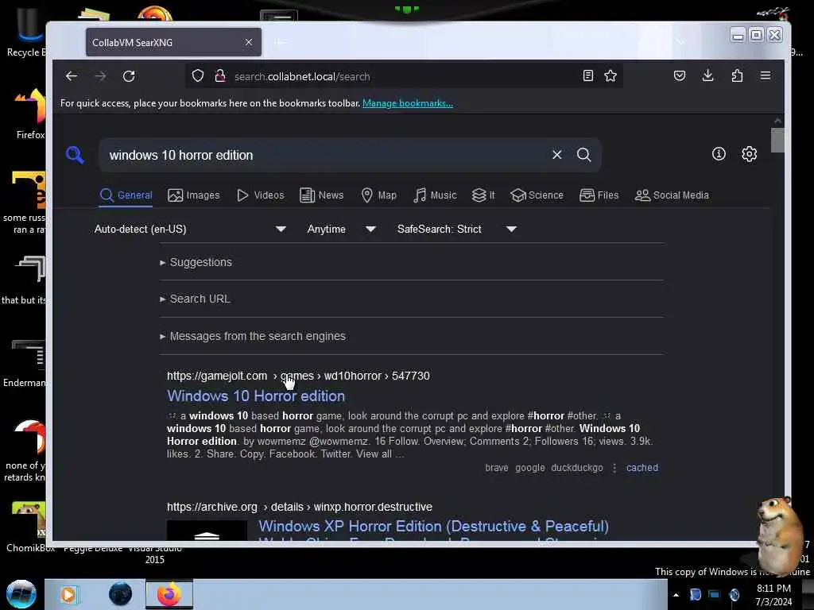Switch to the News search tab
Viewport: 814px width, 610px height.
tap(321, 195)
